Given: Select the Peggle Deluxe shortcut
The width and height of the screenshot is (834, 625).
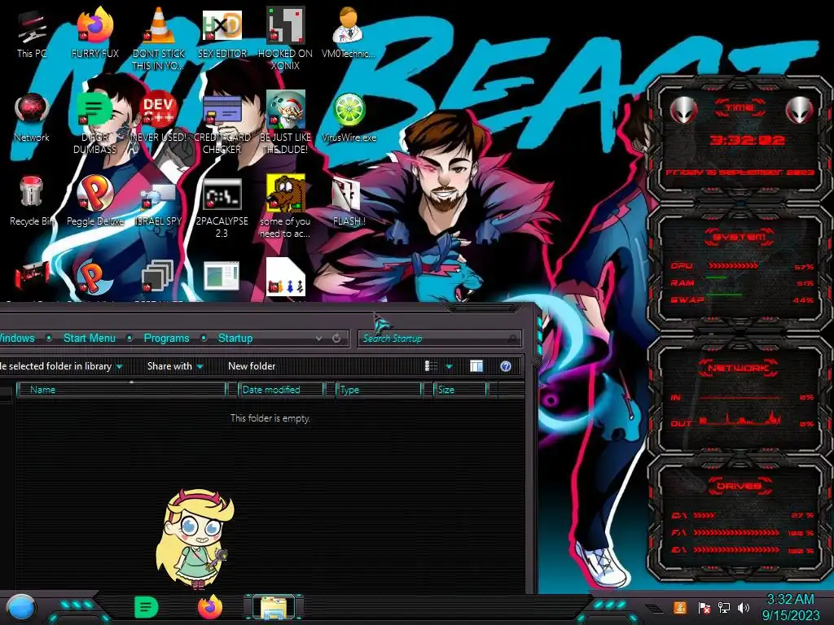Looking at the screenshot, I should [94, 201].
